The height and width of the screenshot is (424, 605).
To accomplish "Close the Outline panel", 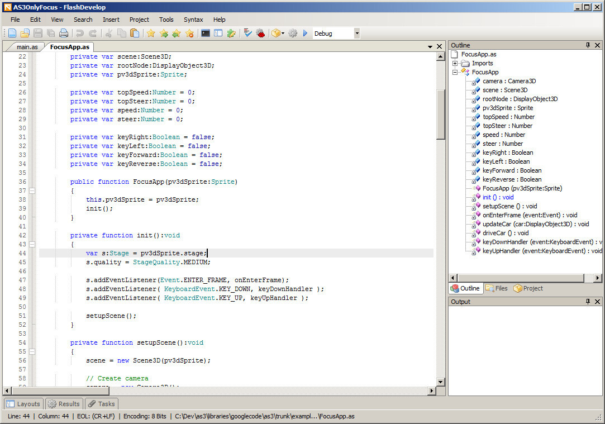I will (x=597, y=45).
